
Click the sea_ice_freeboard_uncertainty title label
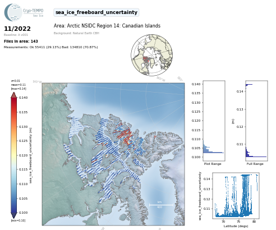pos(96,12)
